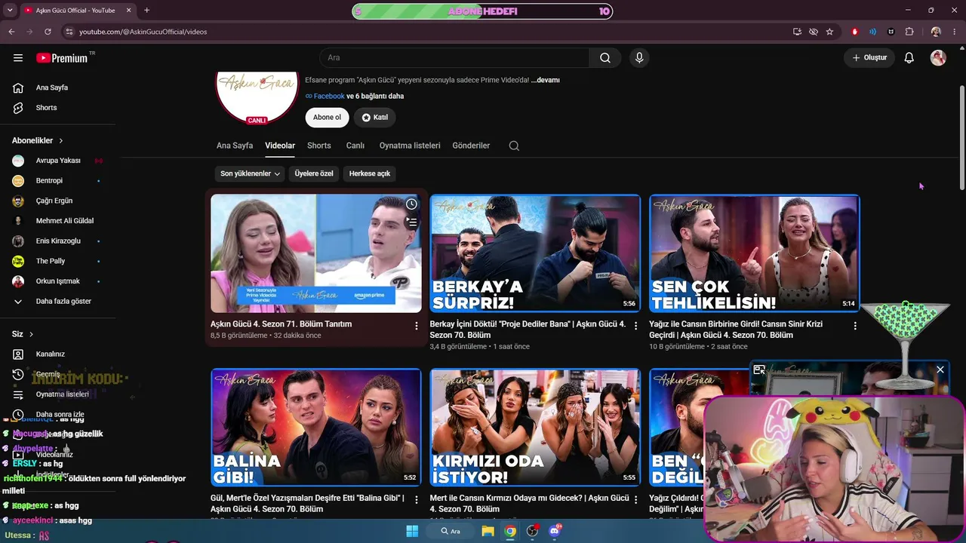Open more options for Yağız ile Cansın video
Viewport: 966px width, 543px height.
(855, 326)
